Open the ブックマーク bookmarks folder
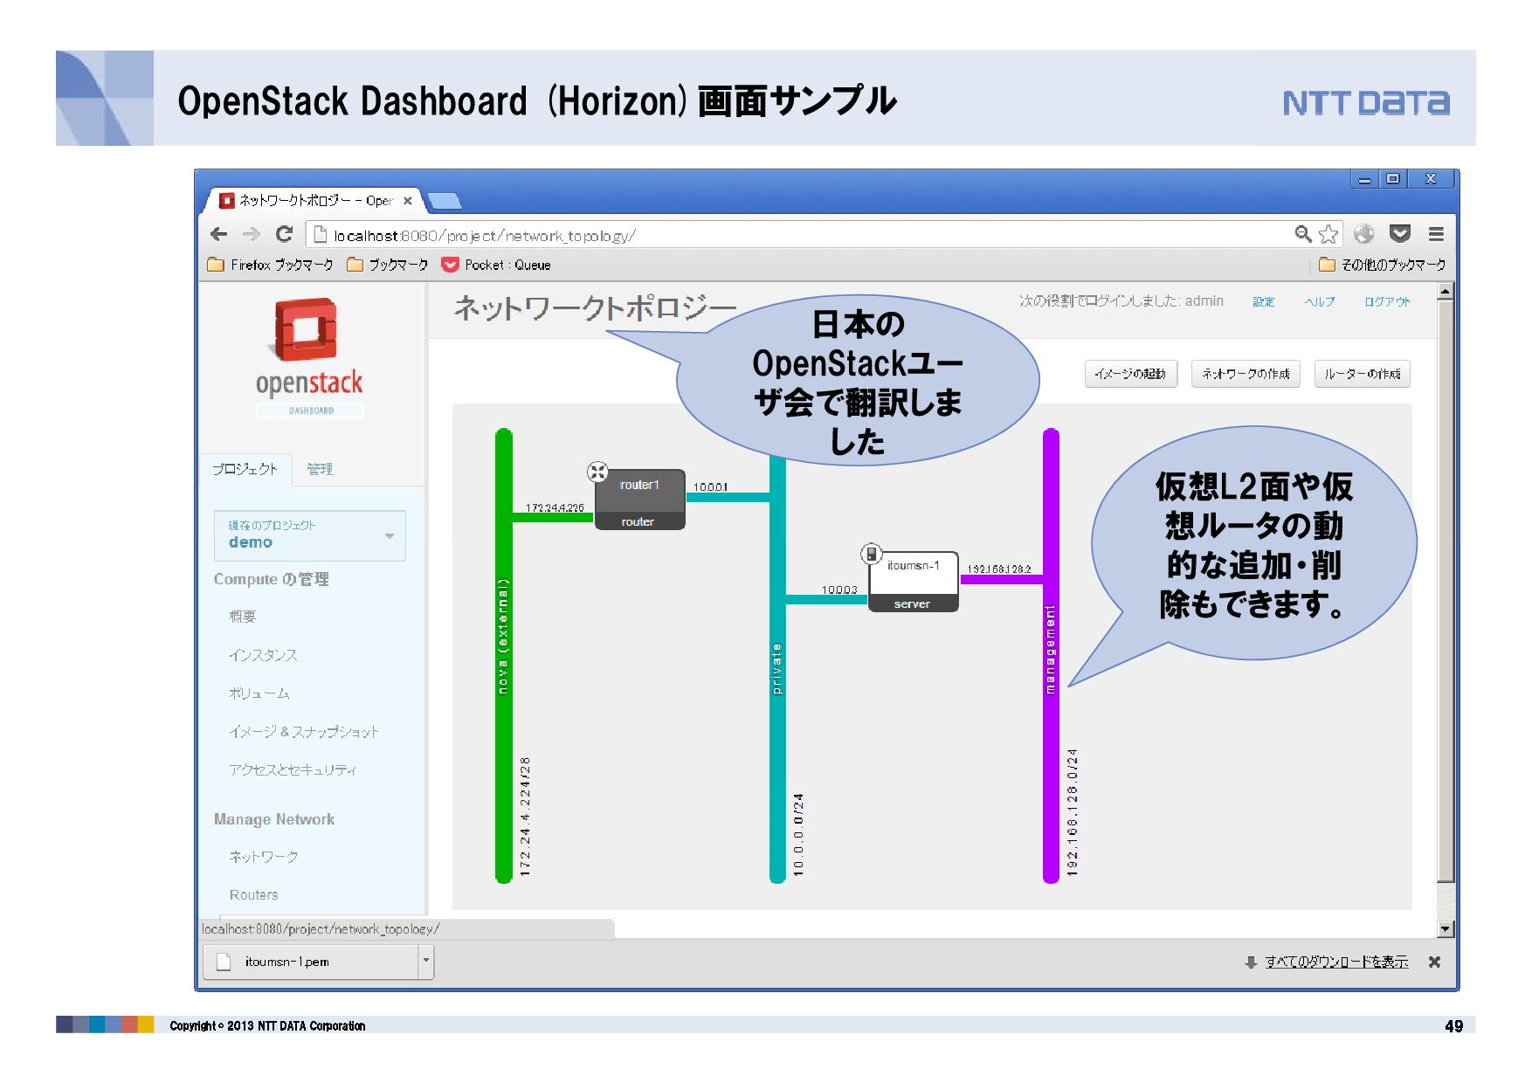Viewport: 1532px width, 1083px height. (388, 265)
